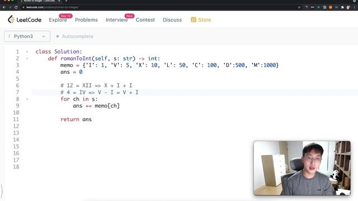The width and height of the screenshot is (358, 201).
Task: Click line number 5 in the gutter
Action: click(17, 79)
